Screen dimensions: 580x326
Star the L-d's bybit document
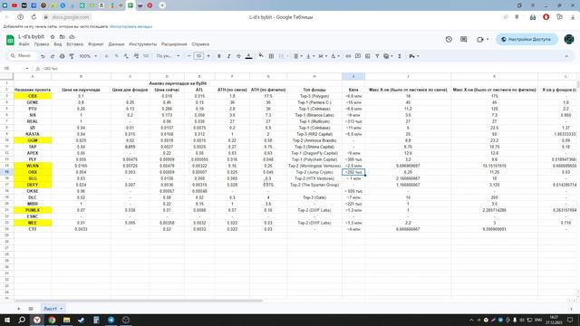pyautogui.click(x=53, y=36)
